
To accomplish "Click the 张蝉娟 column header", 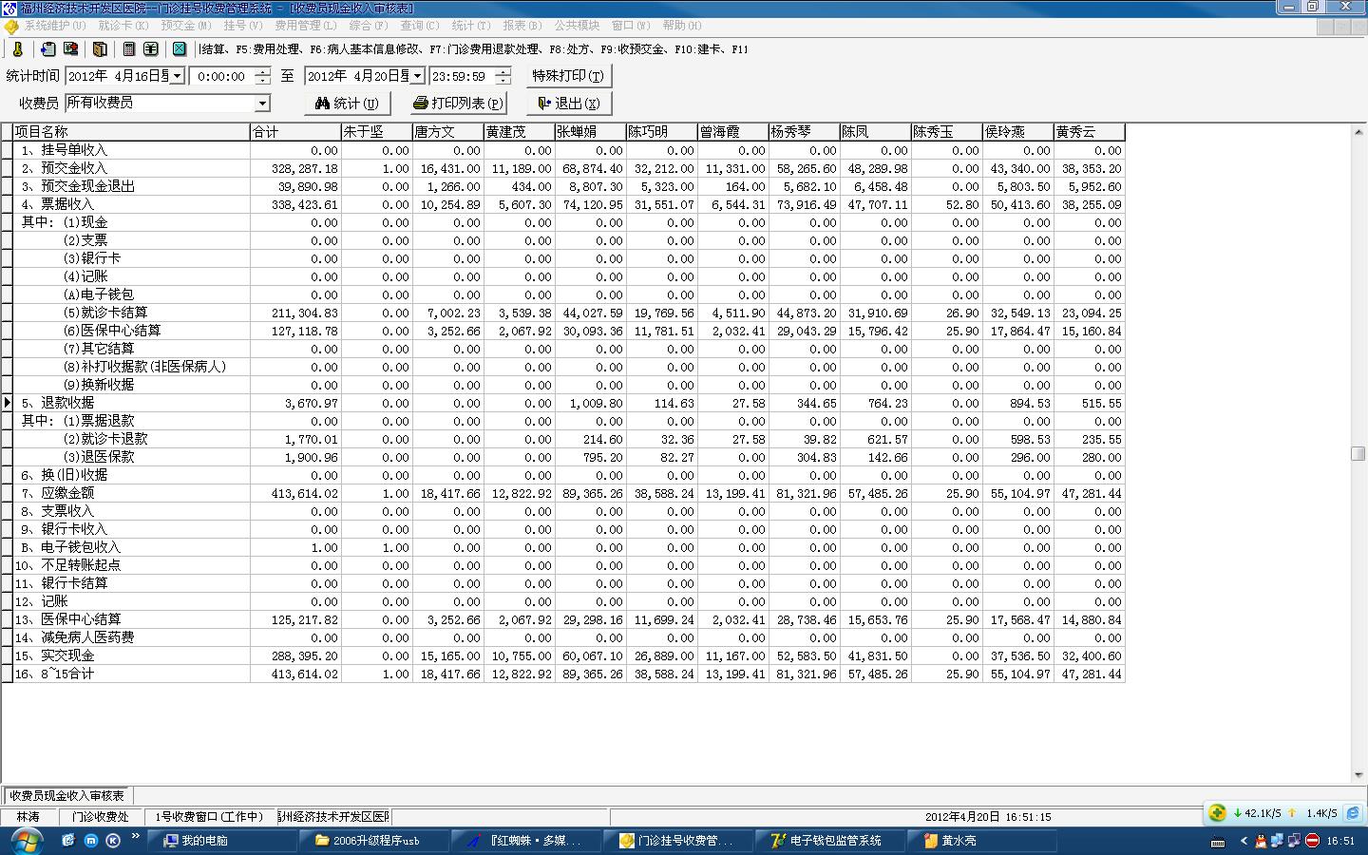I will [x=590, y=132].
